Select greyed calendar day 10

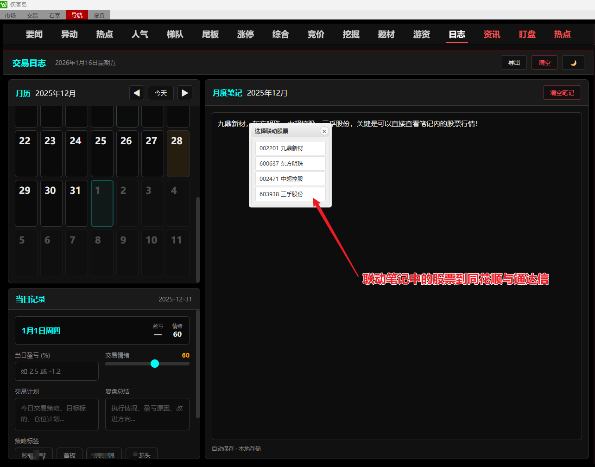[152, 253]
